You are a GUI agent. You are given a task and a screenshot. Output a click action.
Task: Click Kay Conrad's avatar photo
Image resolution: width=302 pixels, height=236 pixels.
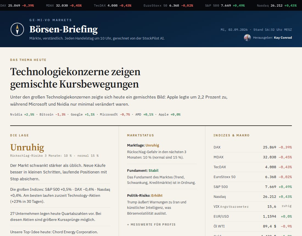click(x=247, y=38)
